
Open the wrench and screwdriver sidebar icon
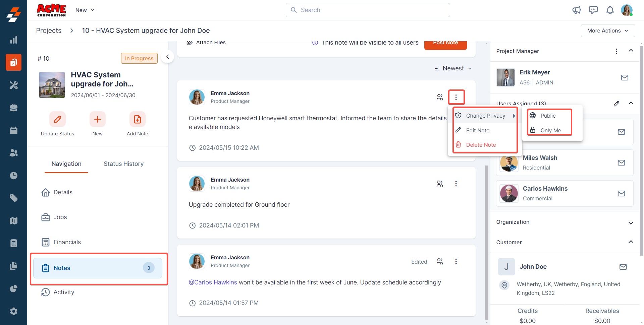pyautogui.click(x=13, y=85)
